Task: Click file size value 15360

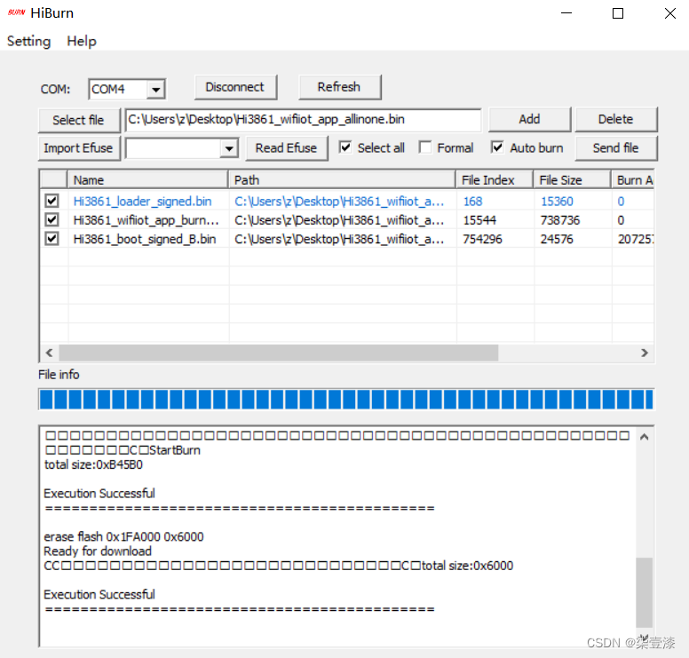Action: pos(557,202)
